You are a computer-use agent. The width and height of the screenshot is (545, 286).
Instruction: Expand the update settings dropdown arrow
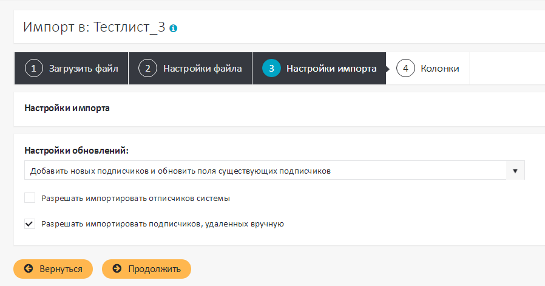click(515, 171)
